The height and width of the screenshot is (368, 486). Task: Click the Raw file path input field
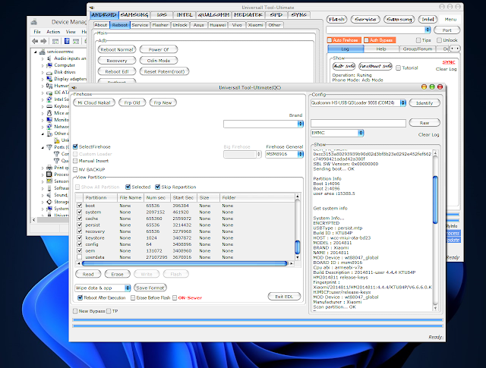358,123
